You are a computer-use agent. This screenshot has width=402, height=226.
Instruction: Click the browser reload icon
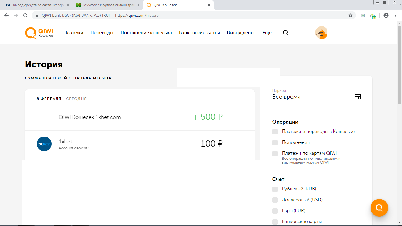point(25,15)
